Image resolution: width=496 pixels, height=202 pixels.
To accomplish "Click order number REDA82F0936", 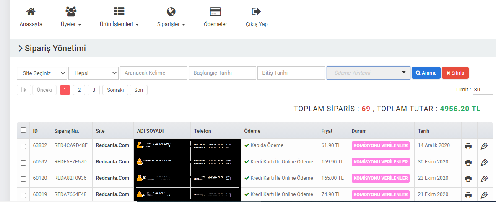I will (x=70, y=178).
